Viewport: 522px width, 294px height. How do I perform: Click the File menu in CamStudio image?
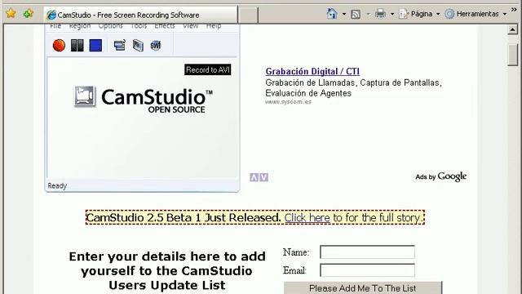click(x=55, y=25)
